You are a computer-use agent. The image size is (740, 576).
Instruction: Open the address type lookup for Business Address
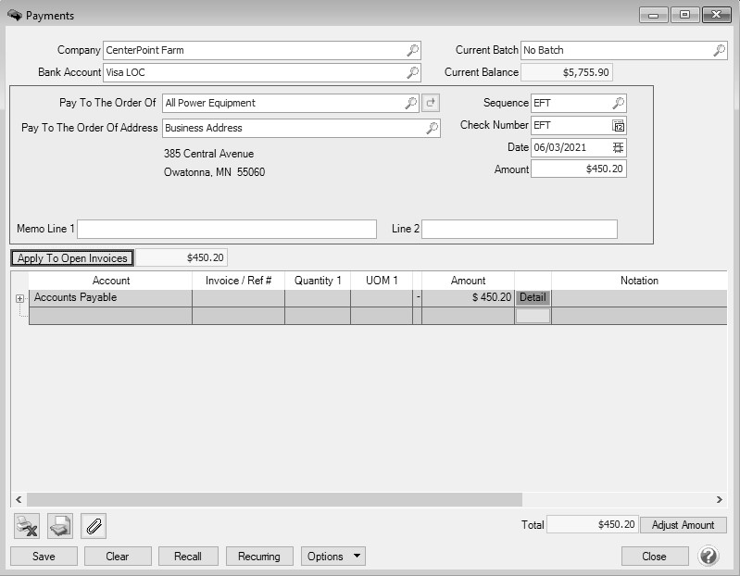point(432,128)
